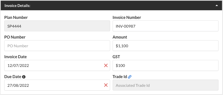Screen dimensions: 223x95
Task: Click the Associated Trade Id field
Action: coord(165,85)
